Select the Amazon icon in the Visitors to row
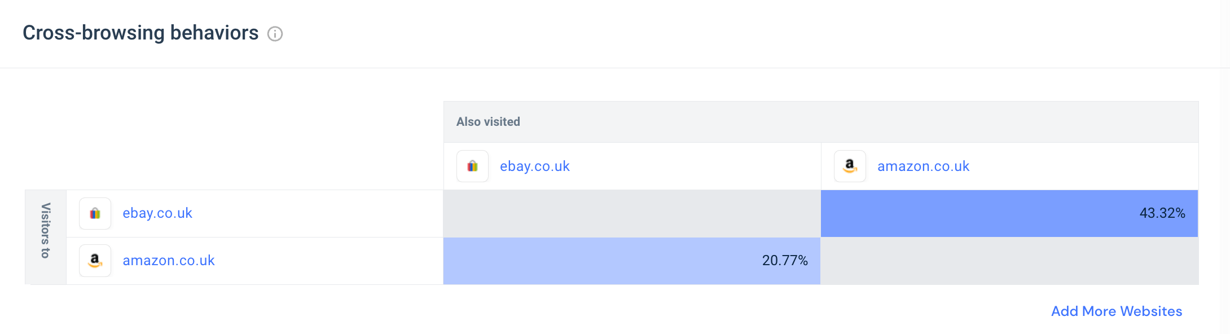 click(95, 261)
